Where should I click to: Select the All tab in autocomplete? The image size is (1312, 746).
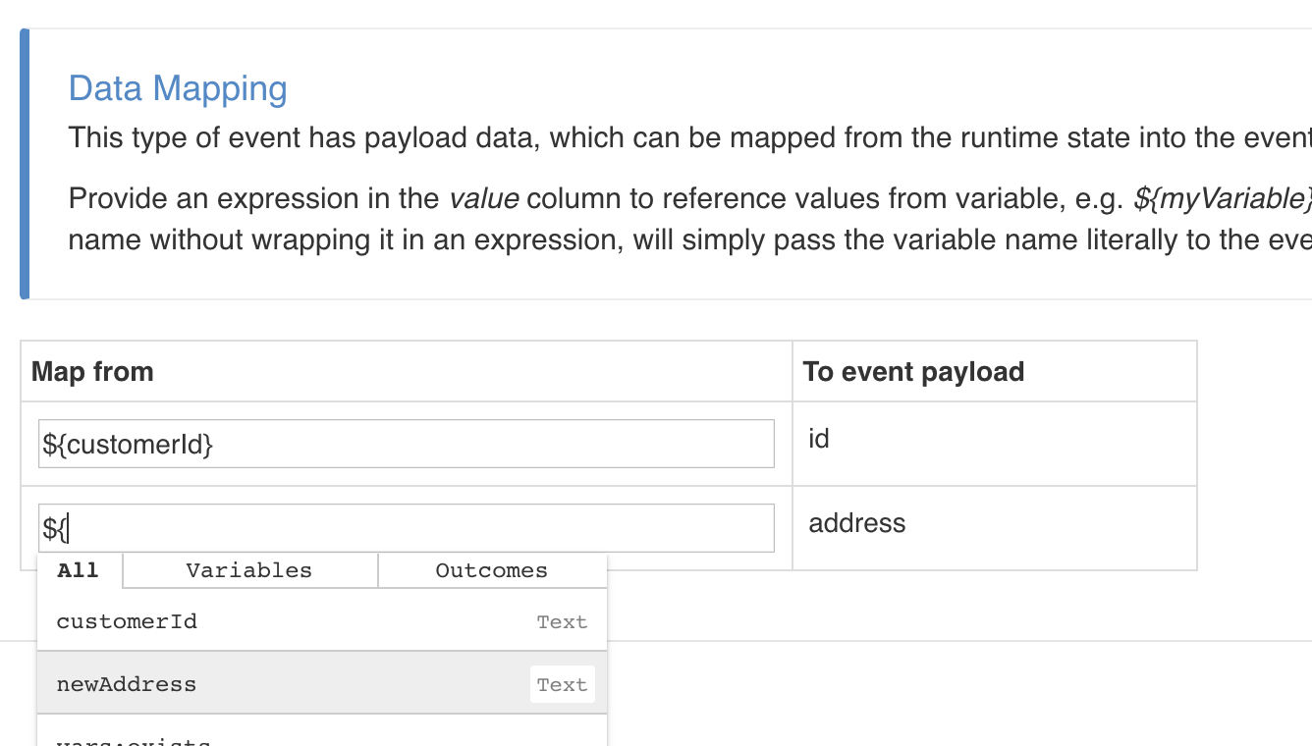click(x=78, y=570)
